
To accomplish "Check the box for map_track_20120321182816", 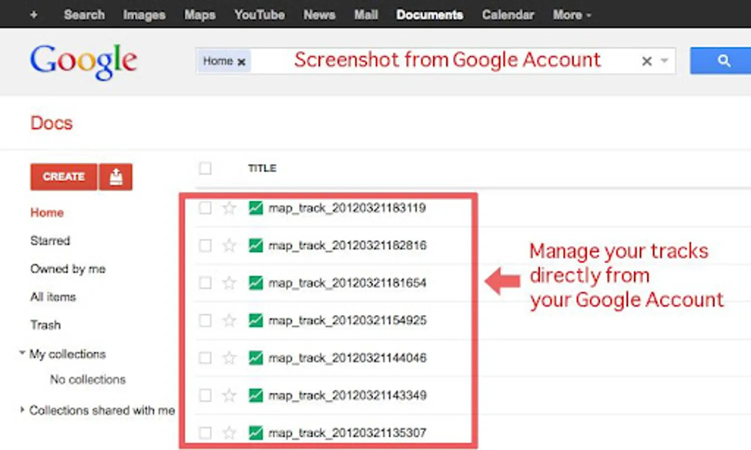I will (205, 245).
